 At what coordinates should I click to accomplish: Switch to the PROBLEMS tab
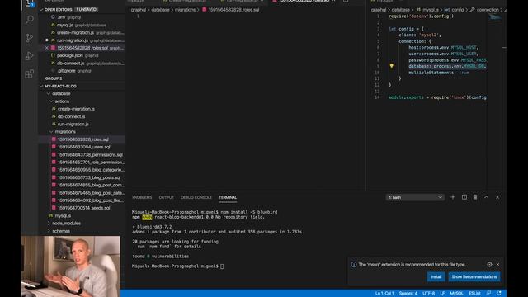(x=142, y=197)
